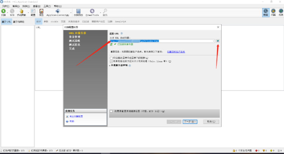Click 下一步 next button

coord(190,122)
